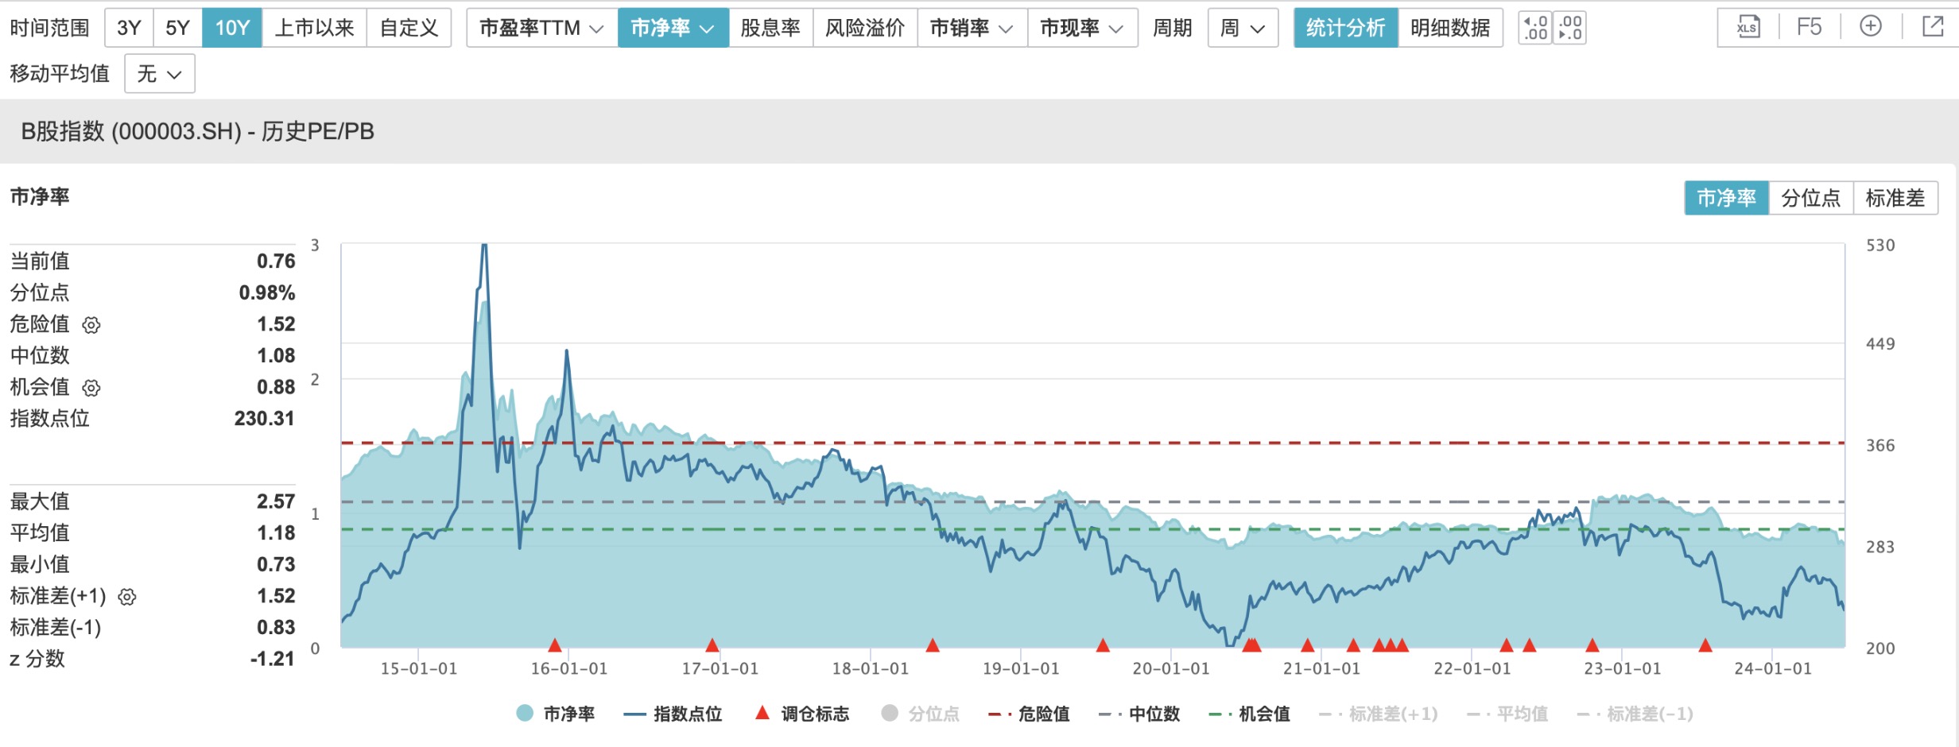The height and width of the screenshot is (747, 1959).
Task: Select the 股息率 indicator button
Action: click(x=770, y=29)
